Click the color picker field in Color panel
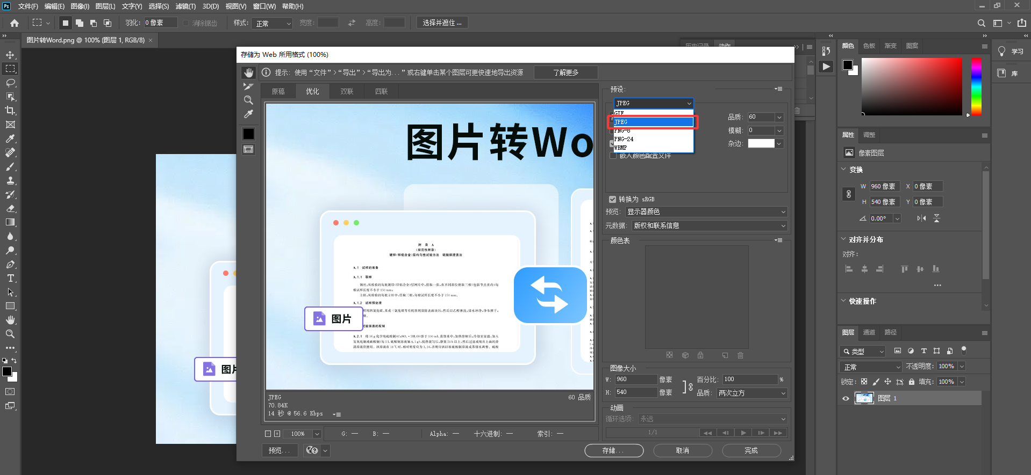1031x475 pixels. (x=912, y=86)
